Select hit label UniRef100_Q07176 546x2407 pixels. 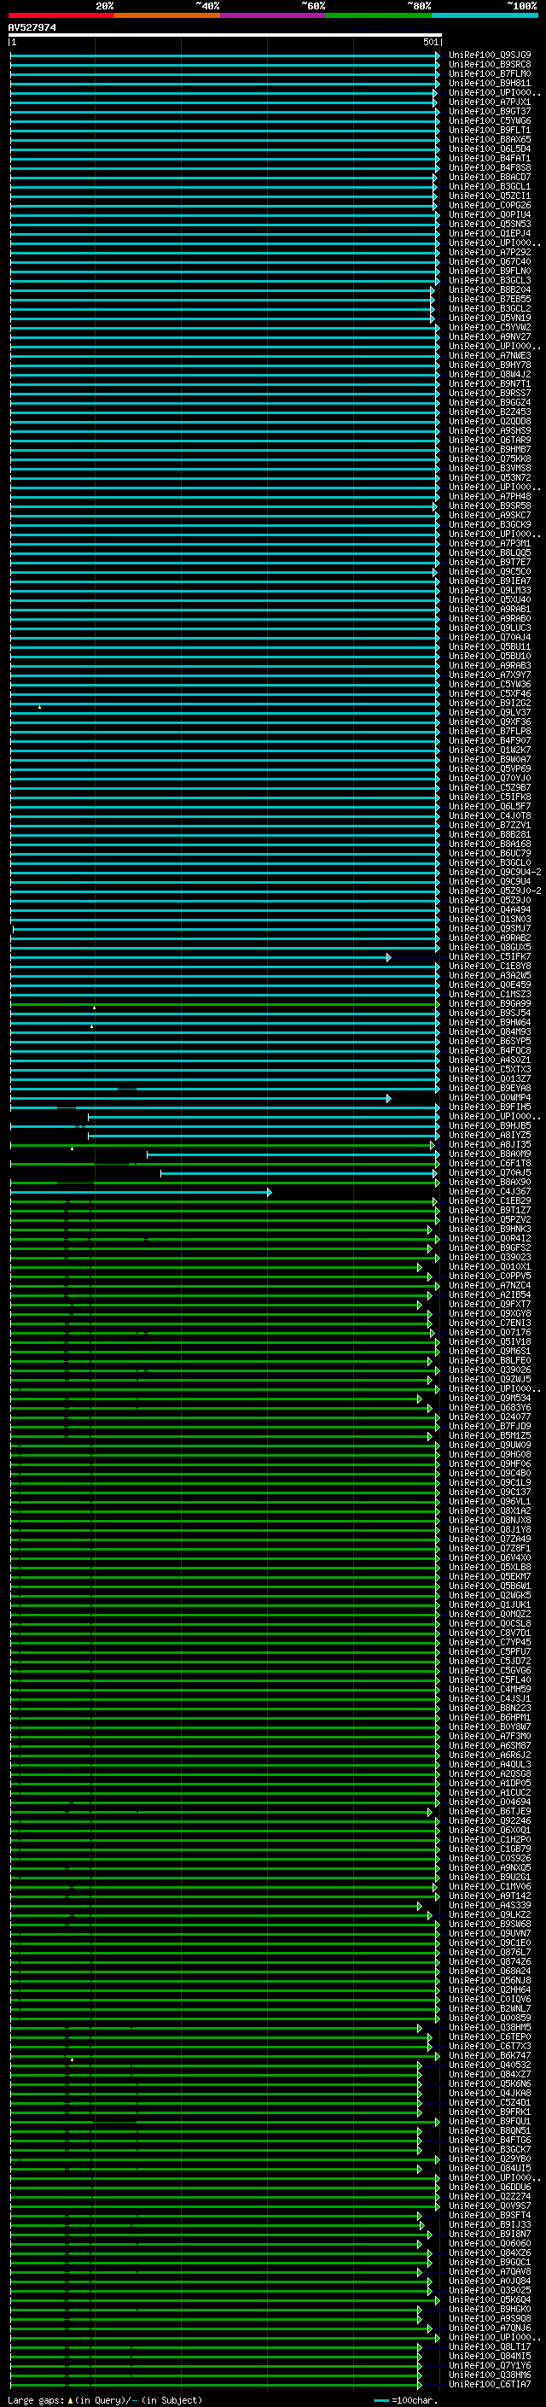click(490, 1333)
